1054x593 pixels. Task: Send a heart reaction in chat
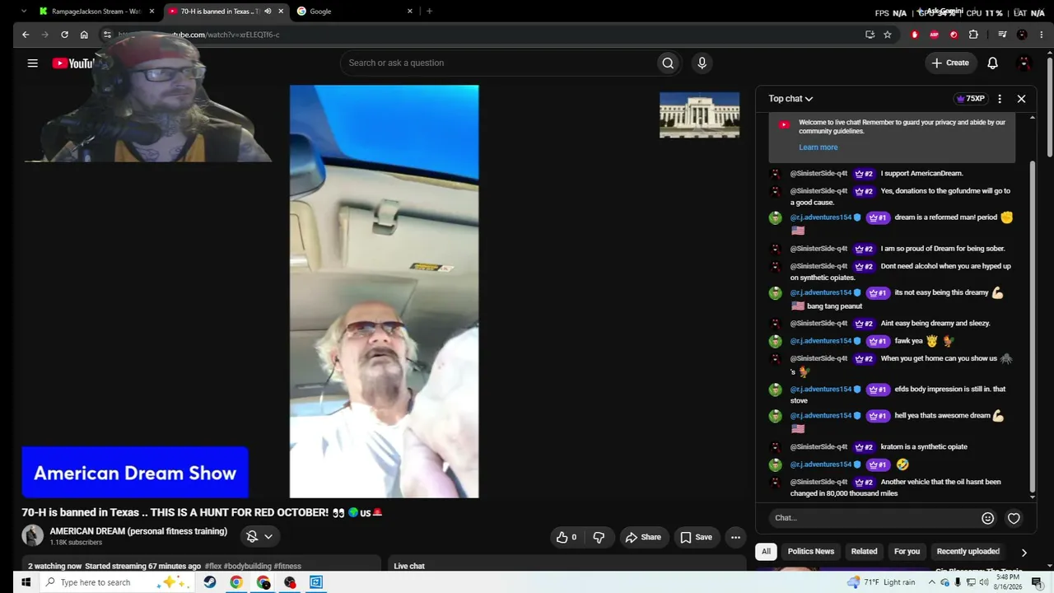pyautogui.click(x=1014, y=518)
